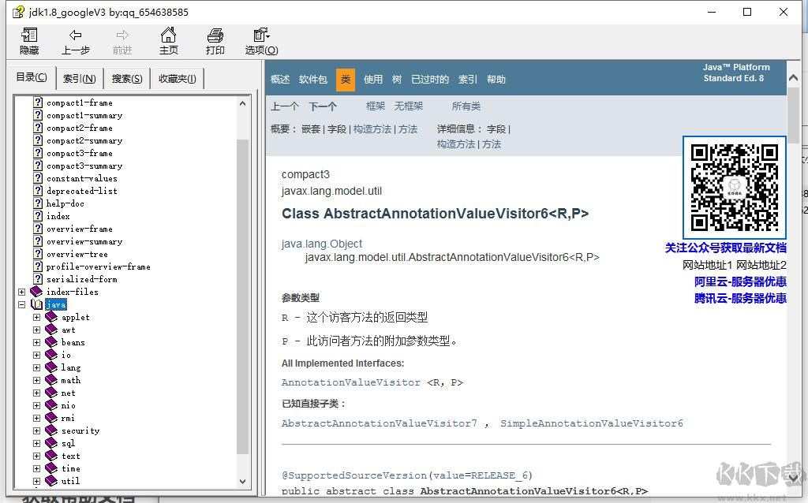
Task: Open the help-doc topic page icon
Action: tap(38, 203)
